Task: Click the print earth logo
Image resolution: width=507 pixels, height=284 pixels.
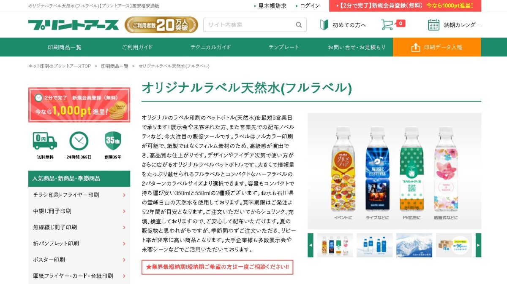Action: point(74,25)
